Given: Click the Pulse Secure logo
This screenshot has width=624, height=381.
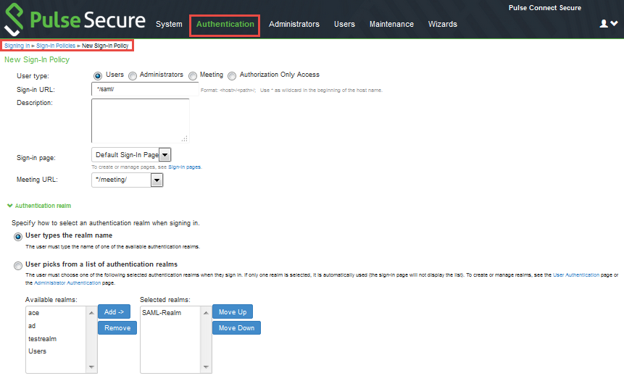Looking at the screenshot, I should point(75,19).
